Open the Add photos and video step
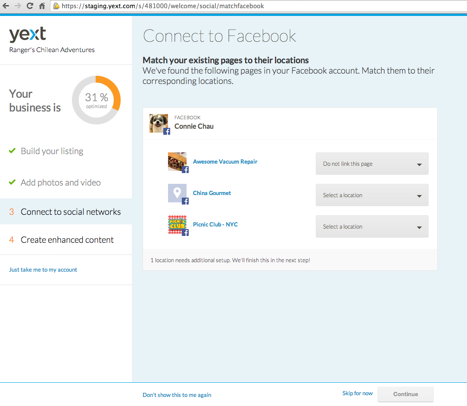Screen dimensions: 467x406 (x=60, y=183)
